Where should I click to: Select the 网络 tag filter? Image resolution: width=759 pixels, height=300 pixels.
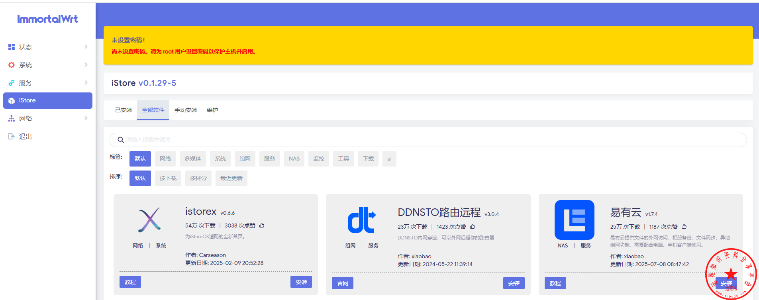[165, 159]
